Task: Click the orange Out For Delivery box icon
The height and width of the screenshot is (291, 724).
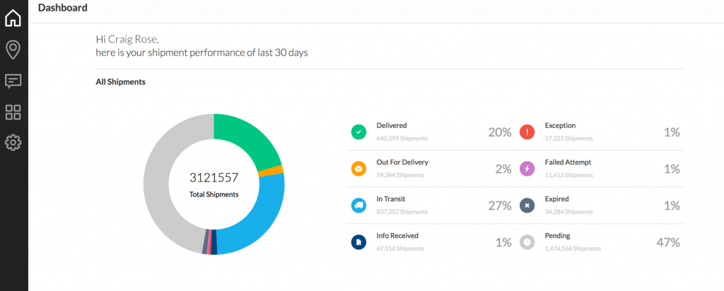Action: pyautogui.click(x=358, y=169)
